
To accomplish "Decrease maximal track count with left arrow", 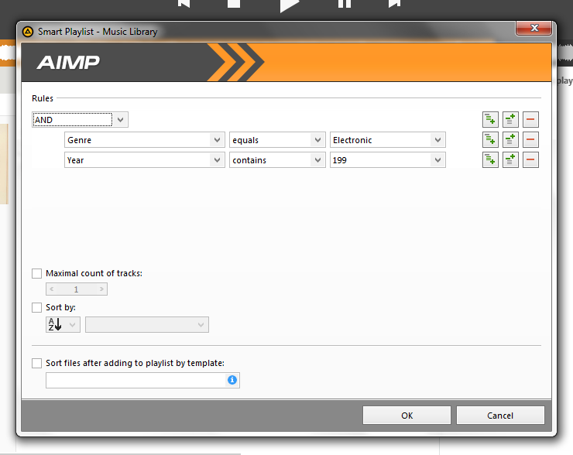I will 52,289.
